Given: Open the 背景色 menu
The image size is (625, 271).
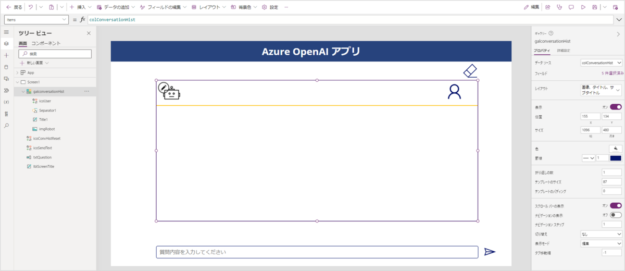Looking at the screenshot, I should coord(244,7).
